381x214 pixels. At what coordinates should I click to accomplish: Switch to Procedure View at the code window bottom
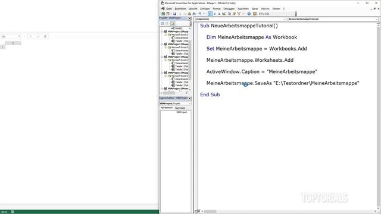tap(195, 212)
